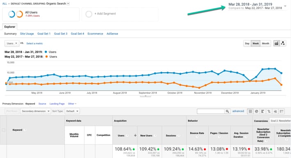Open the Site Usage tab

tap(27, 33)
